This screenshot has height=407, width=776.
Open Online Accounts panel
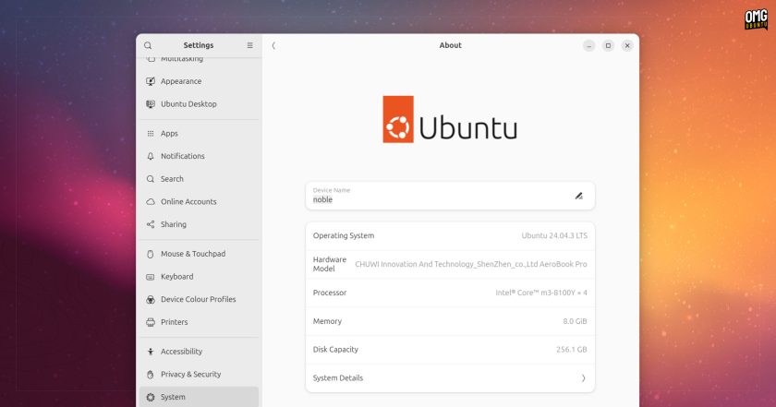tap(199, 202)
